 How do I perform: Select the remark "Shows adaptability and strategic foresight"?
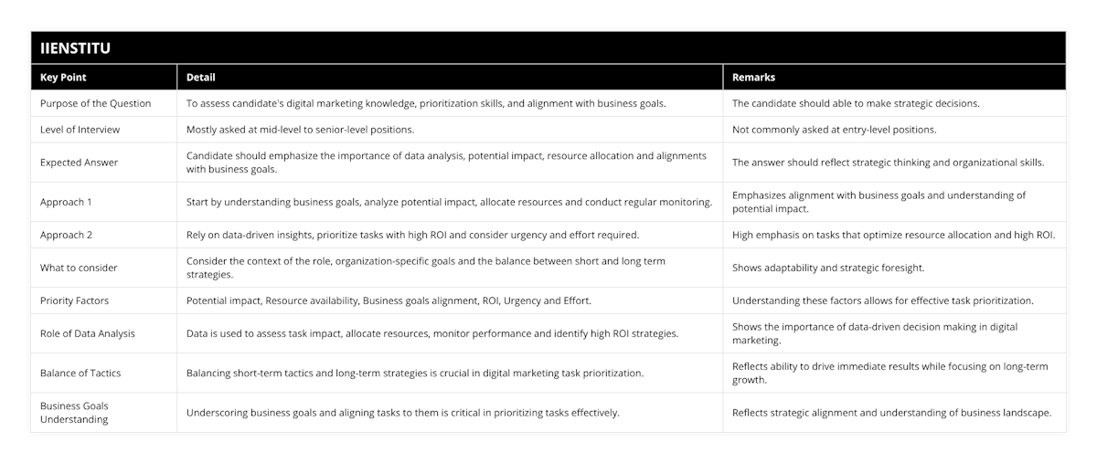pos(828,268)
